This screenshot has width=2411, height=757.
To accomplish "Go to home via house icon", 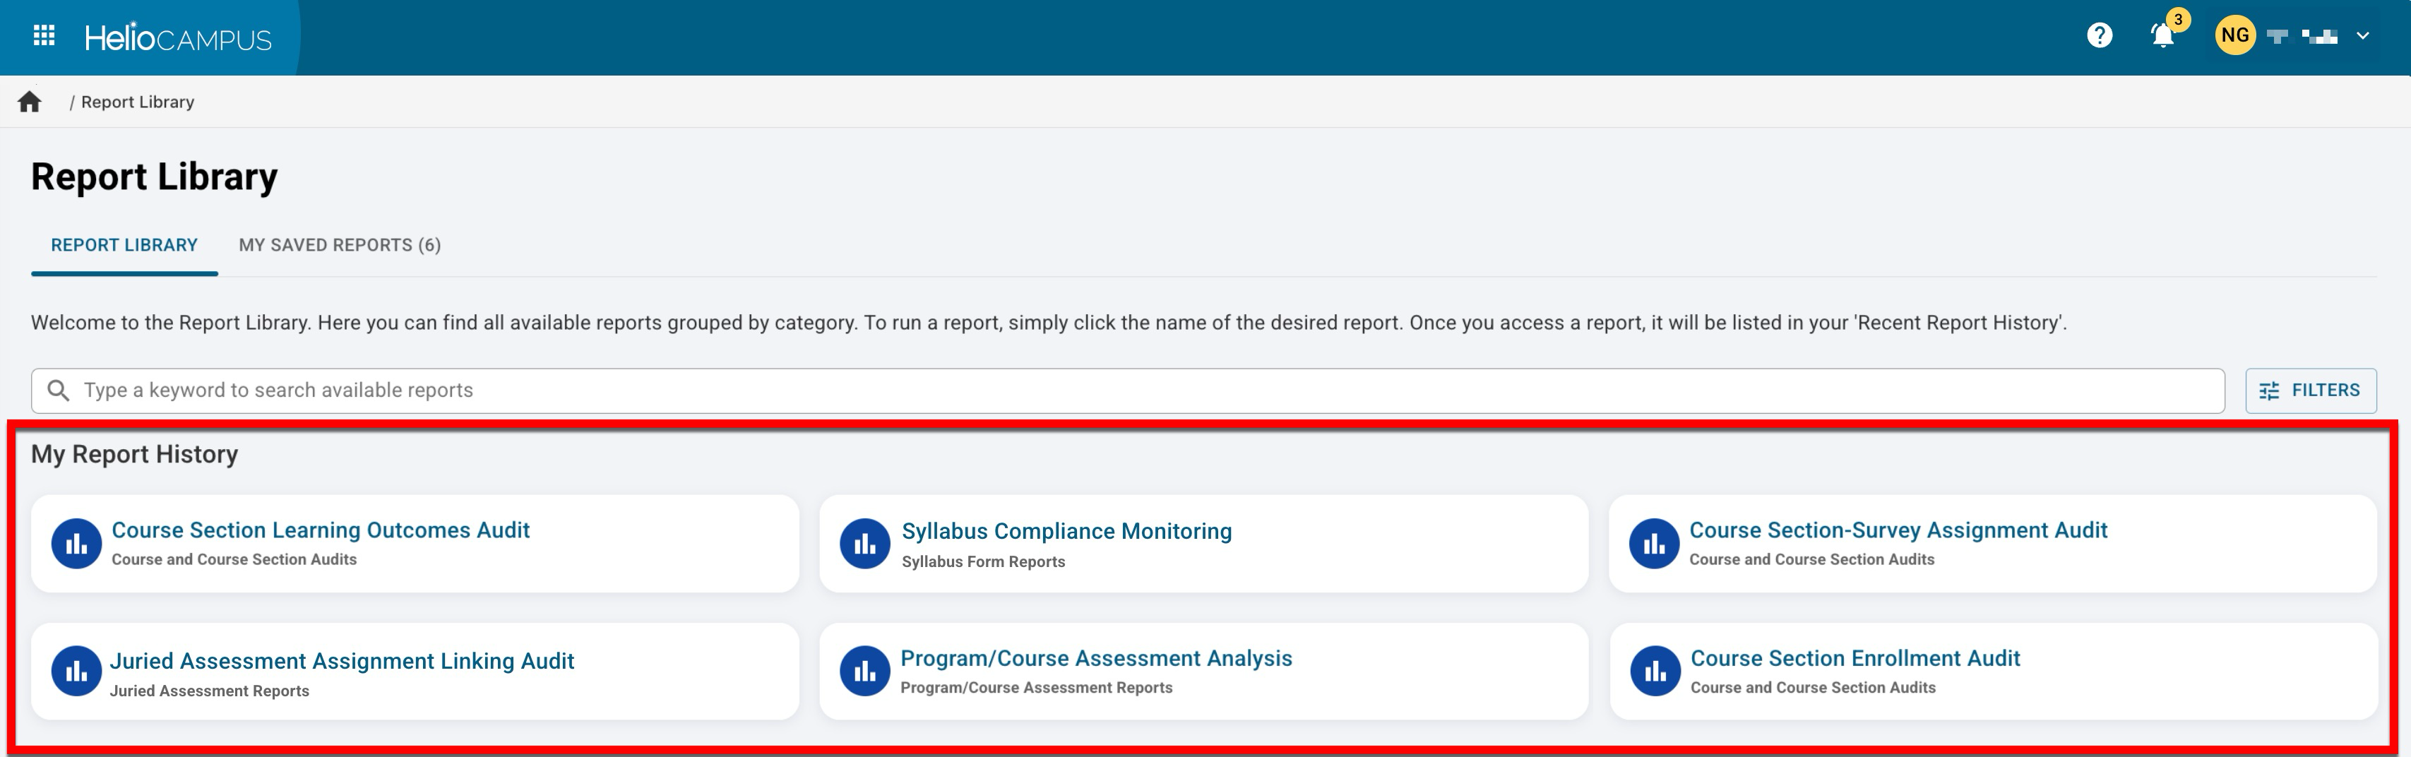I will point(30,102).
